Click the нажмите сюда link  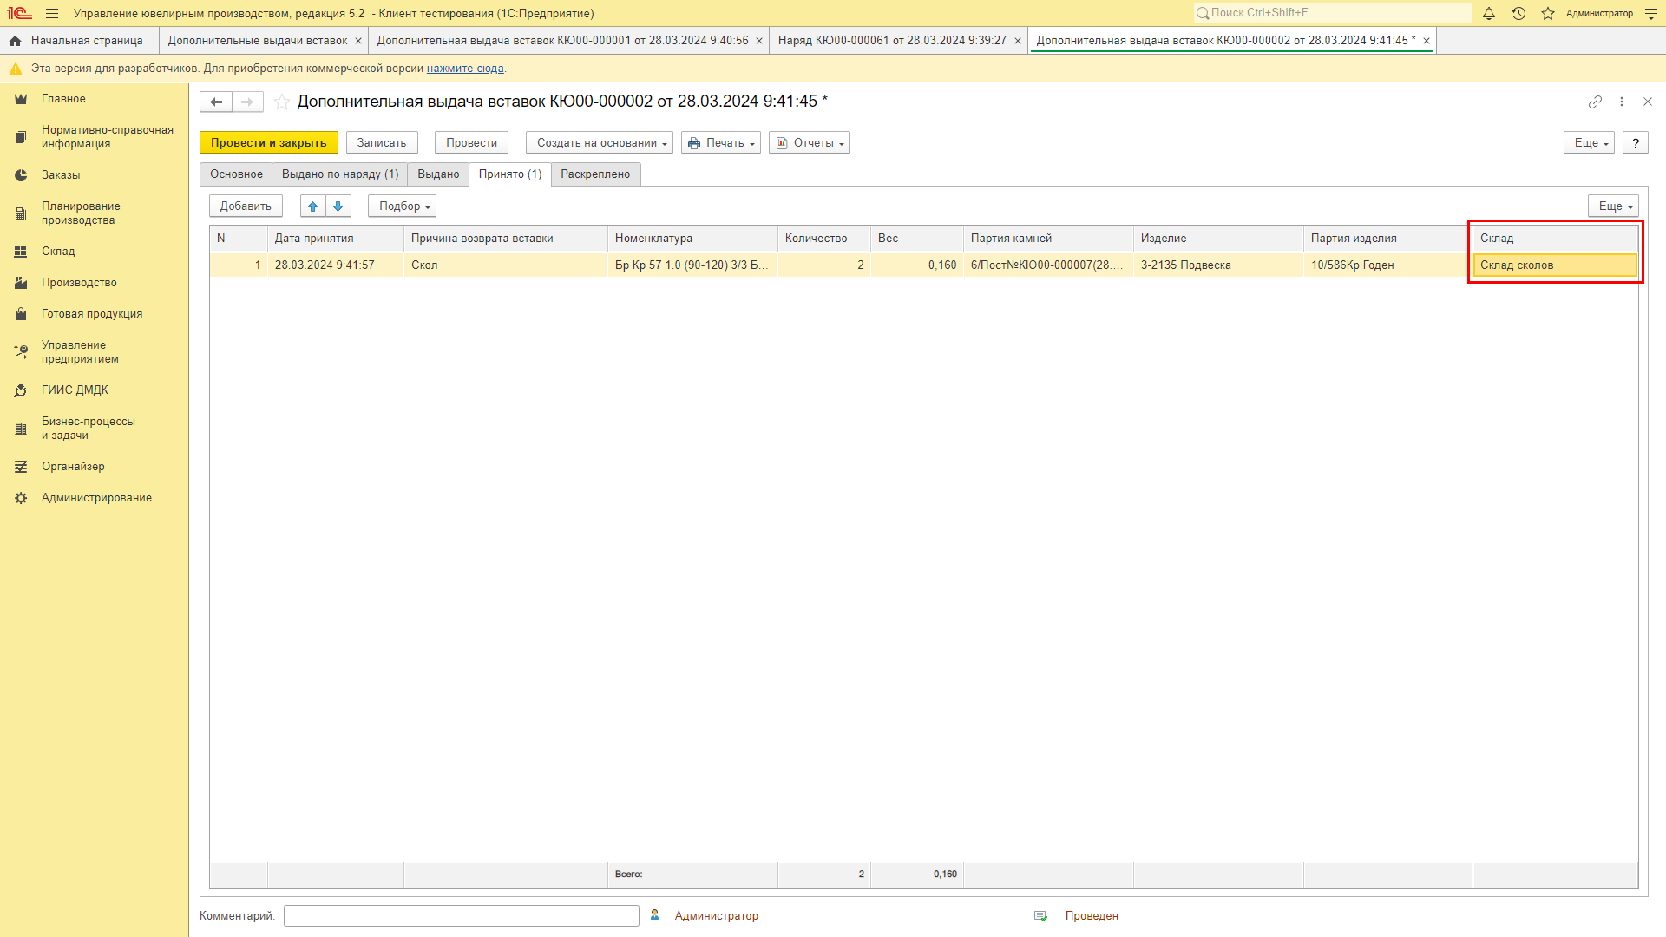pos(465,69)
